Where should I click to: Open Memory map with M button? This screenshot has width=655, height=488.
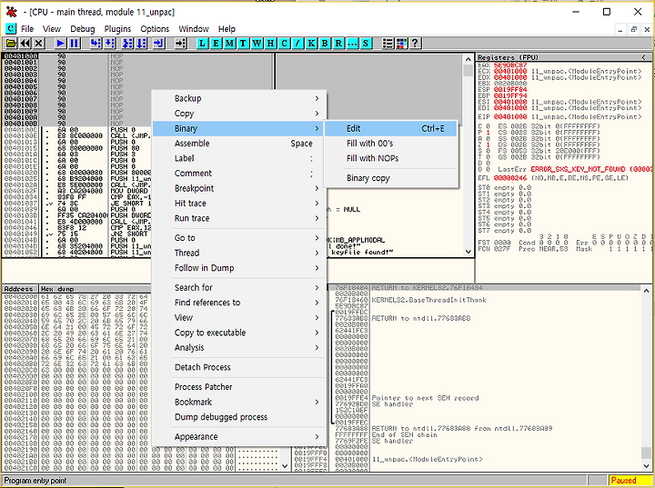(x=229, y=43)
